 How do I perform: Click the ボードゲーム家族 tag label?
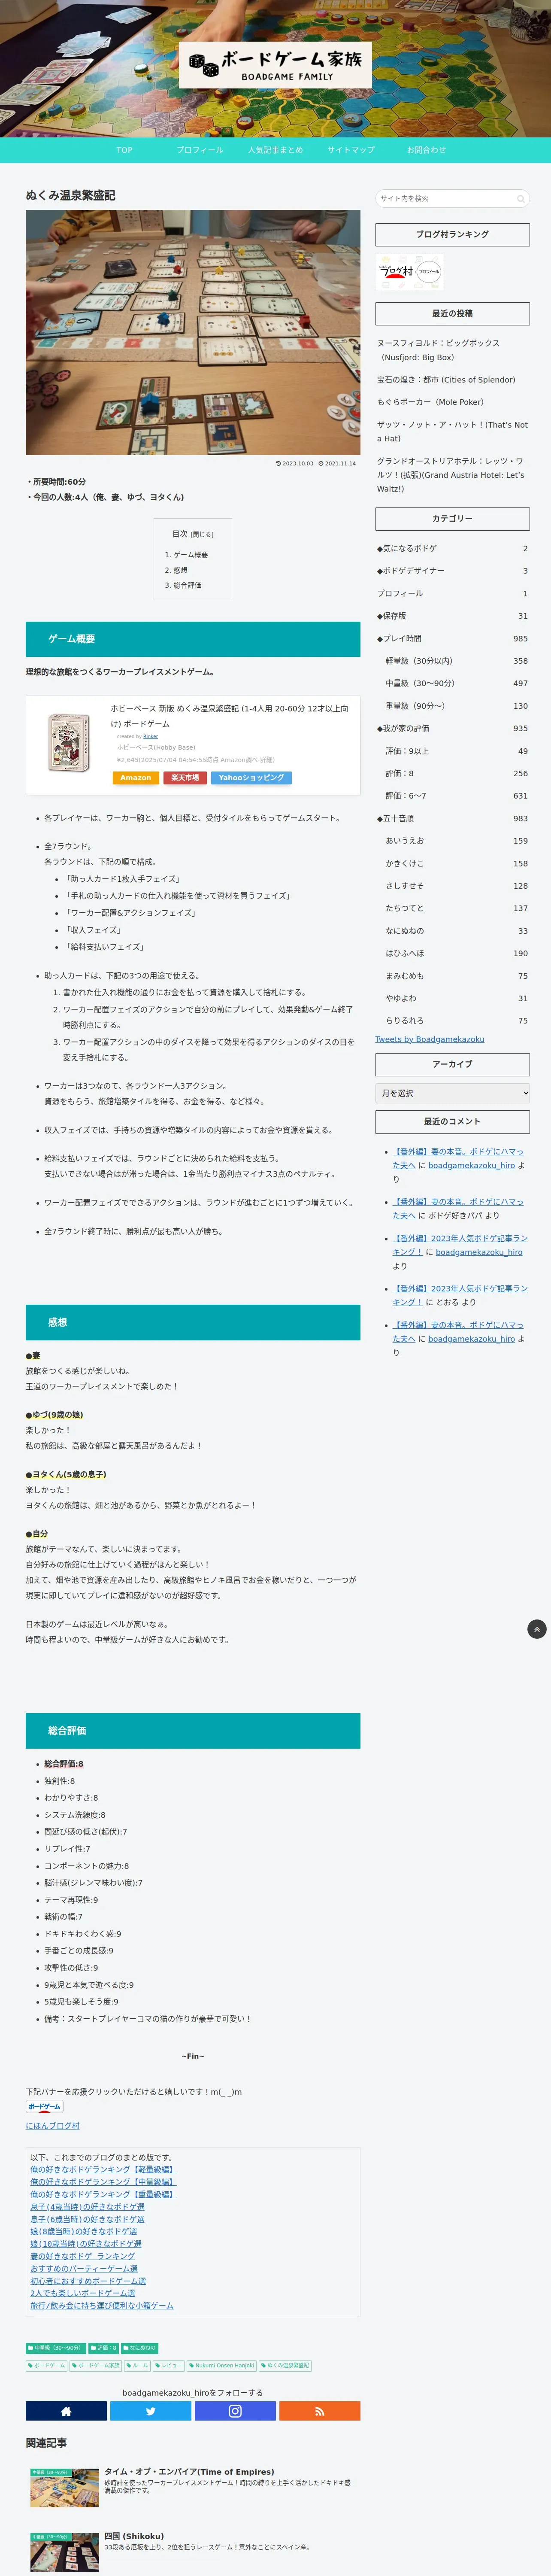click(x=96, y=2366)
